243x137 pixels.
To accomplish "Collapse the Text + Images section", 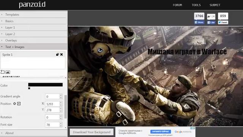I will 34,47.
